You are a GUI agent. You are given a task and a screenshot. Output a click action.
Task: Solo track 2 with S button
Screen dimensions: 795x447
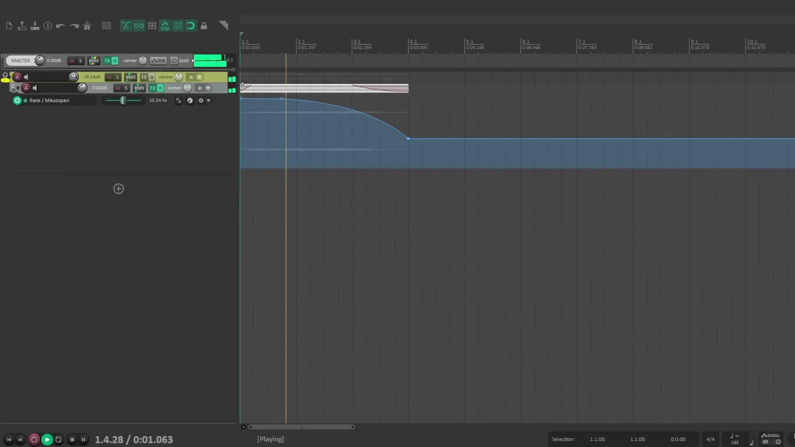pyautogui.click(x=126, y=88)
